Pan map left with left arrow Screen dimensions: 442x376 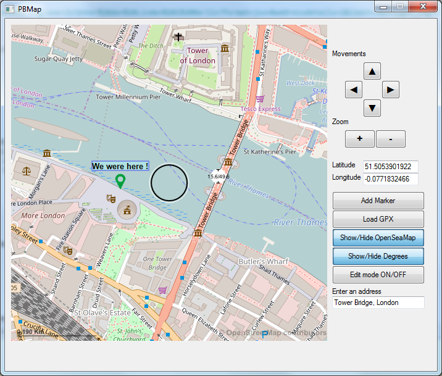tap(354, 90)
